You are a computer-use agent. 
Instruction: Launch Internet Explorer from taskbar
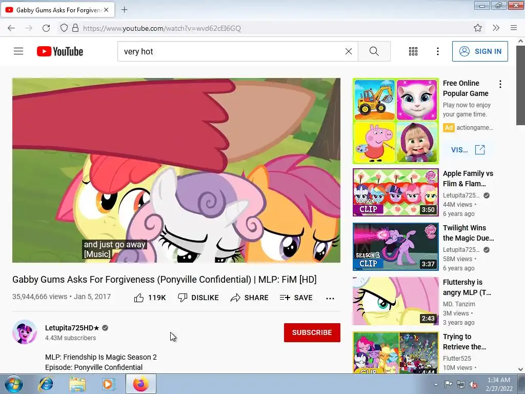pyautogui.click(x=46, y=384)
